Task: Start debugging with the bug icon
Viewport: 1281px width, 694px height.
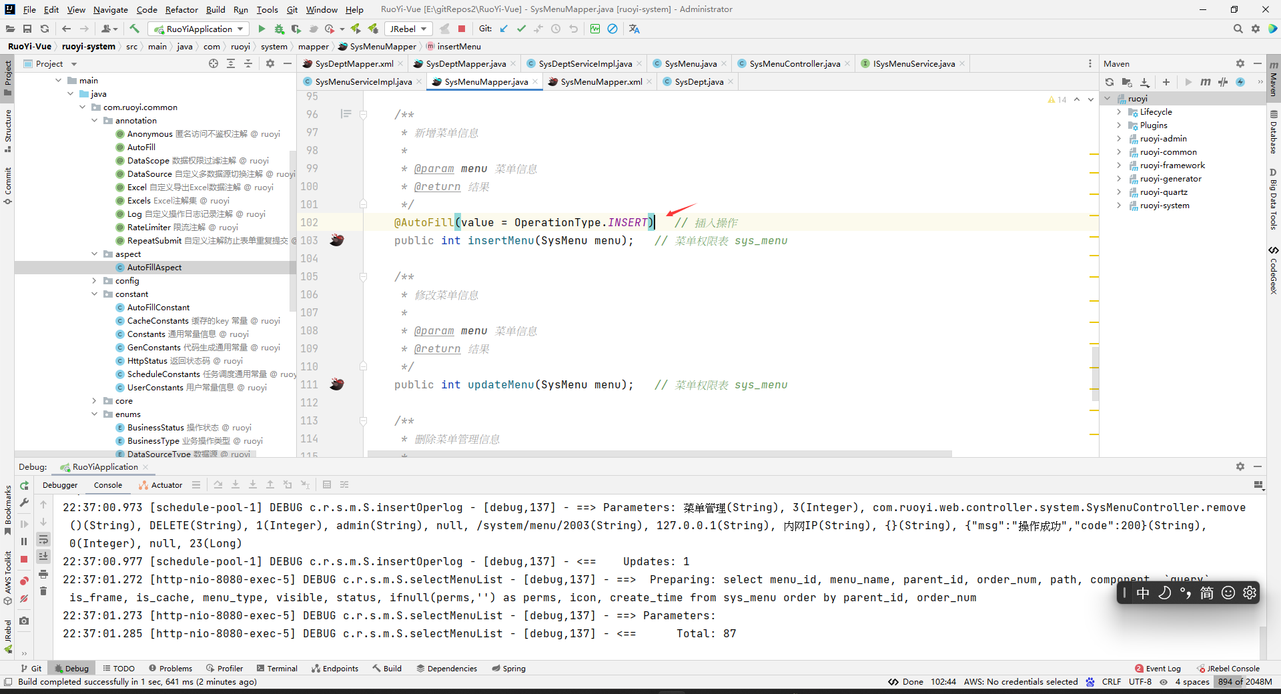Action: coord(279,29)
